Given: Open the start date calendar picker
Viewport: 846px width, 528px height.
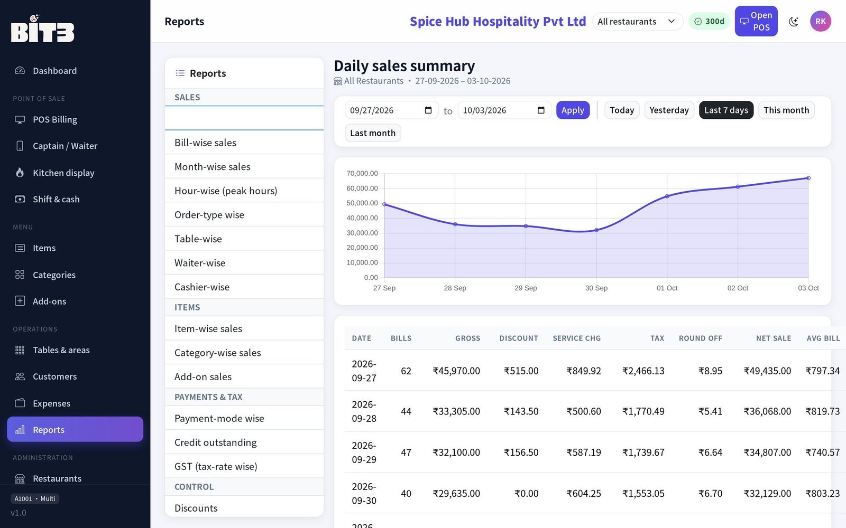Looking at the screenshot, I should (x=428, y=110).
